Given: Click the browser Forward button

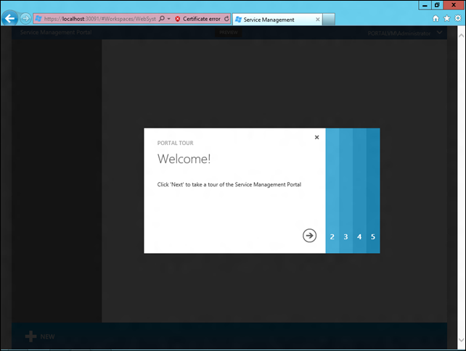Looking at the screenshot, I should (25, 19).
